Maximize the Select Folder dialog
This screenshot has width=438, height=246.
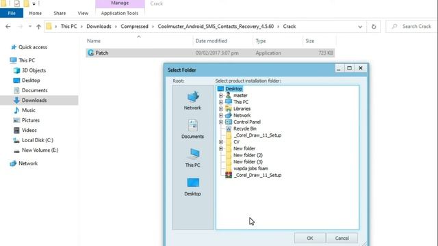click(x=349, y=68)
